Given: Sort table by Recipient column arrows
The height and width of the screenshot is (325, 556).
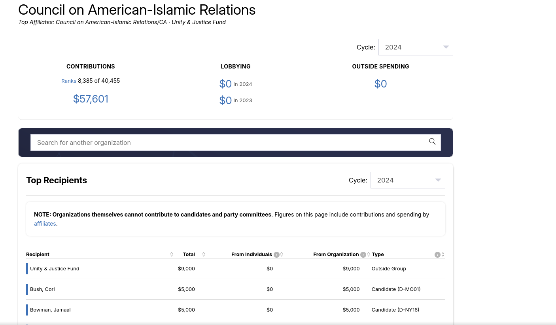Looking at the screenshot, I should [172, 255].
